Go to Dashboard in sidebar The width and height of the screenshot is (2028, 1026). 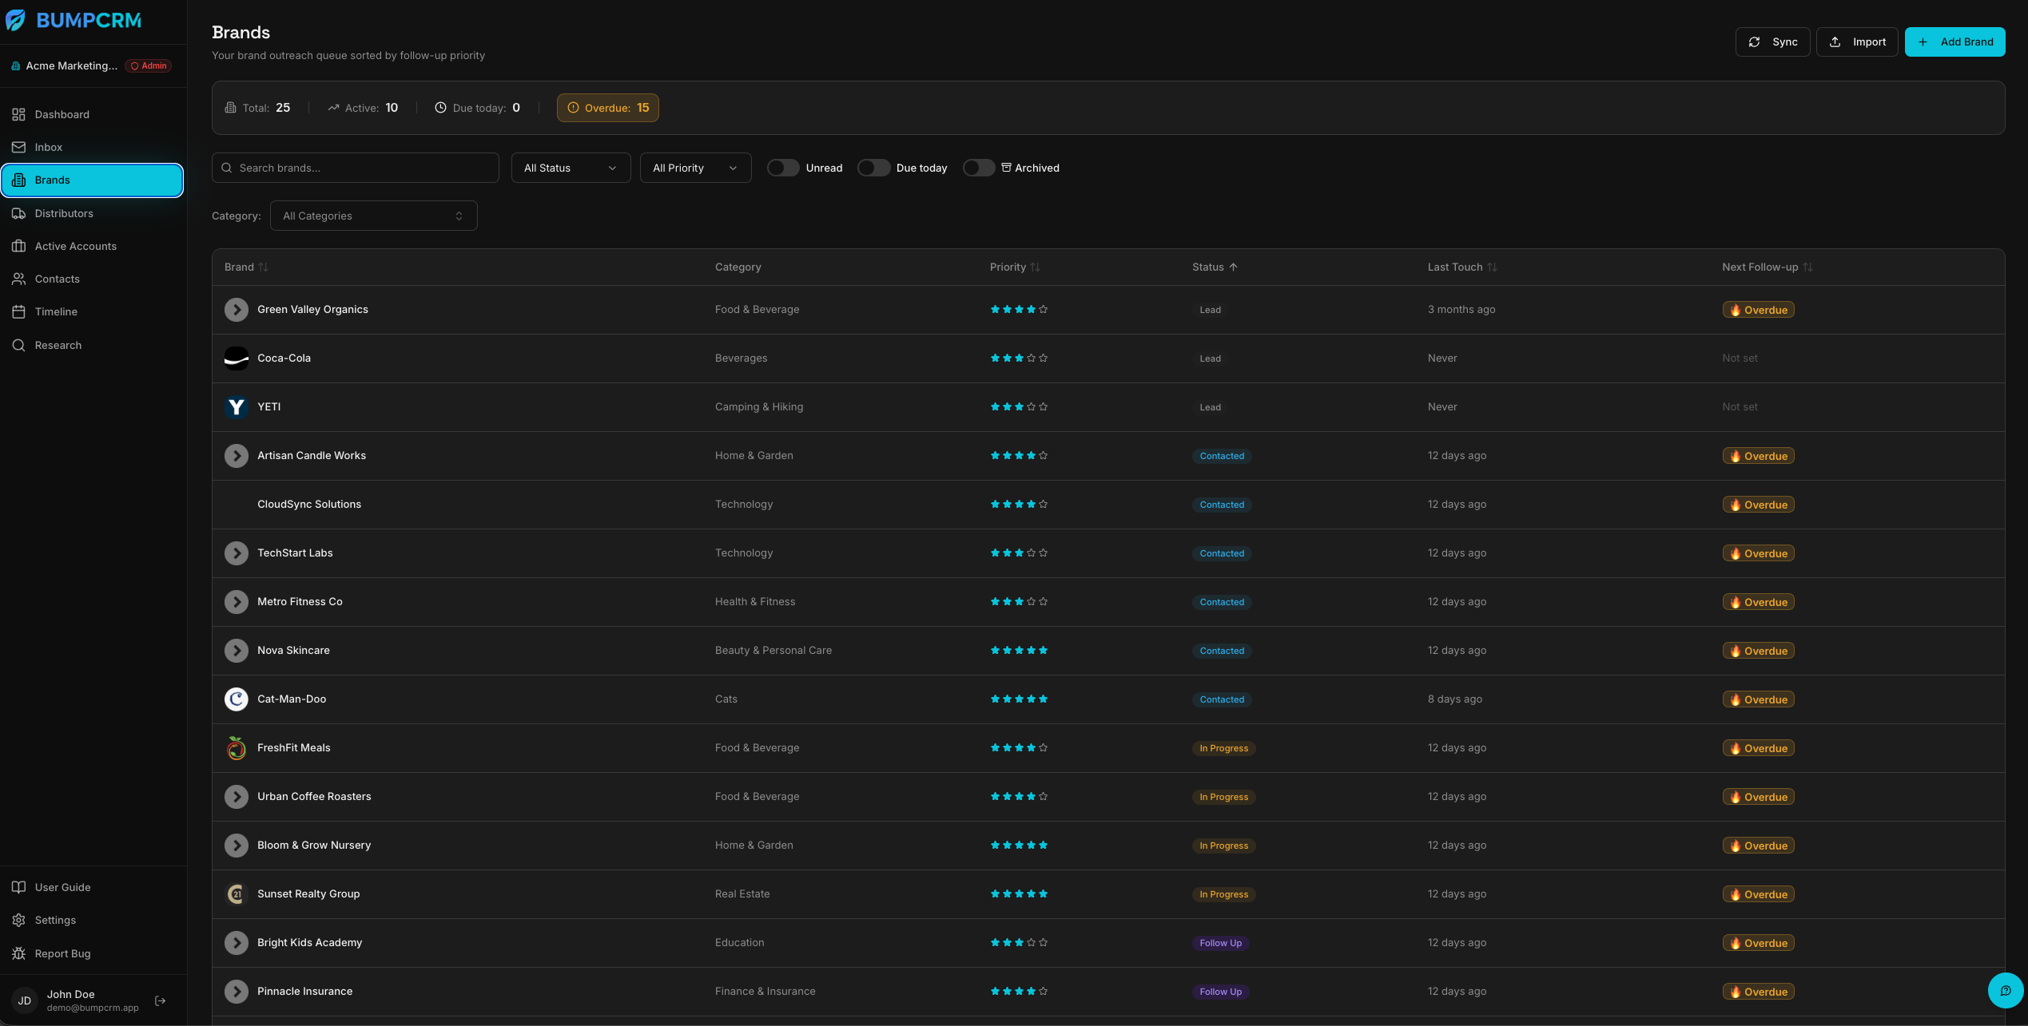point(92,114)
